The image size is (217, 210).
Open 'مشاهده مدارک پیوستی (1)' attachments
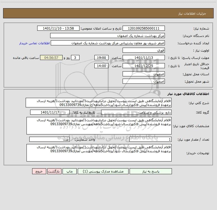point(103,171)
